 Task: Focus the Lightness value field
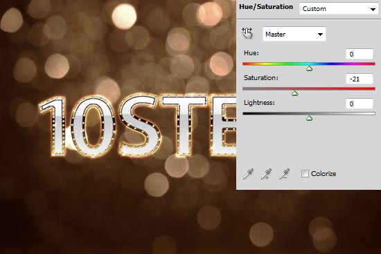pyautogui.click(x=360, y=104)
